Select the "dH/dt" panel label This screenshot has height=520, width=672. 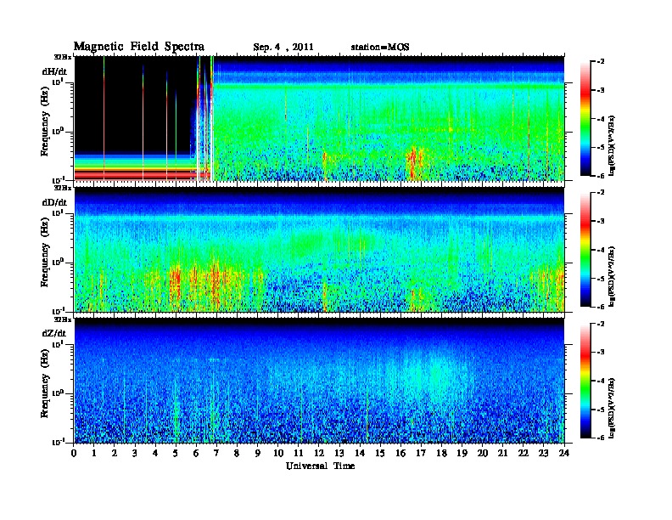[x=54, y=71]
